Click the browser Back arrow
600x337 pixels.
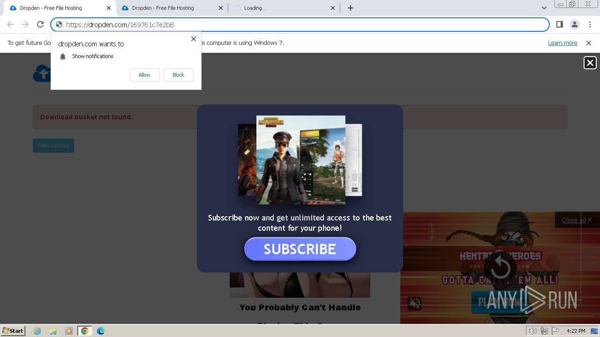click(x=10, y=24)
